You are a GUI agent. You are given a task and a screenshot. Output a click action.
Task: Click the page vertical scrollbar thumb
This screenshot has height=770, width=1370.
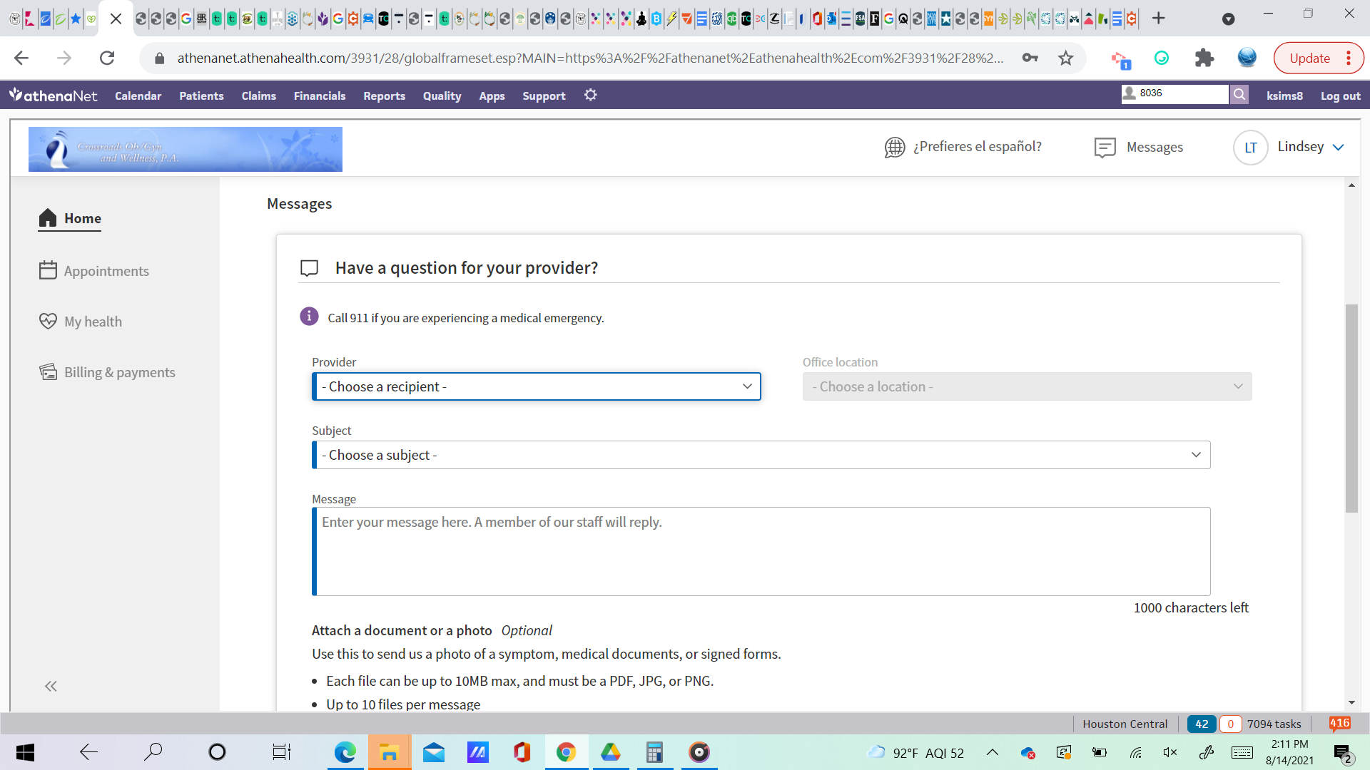click(1351, 408)
